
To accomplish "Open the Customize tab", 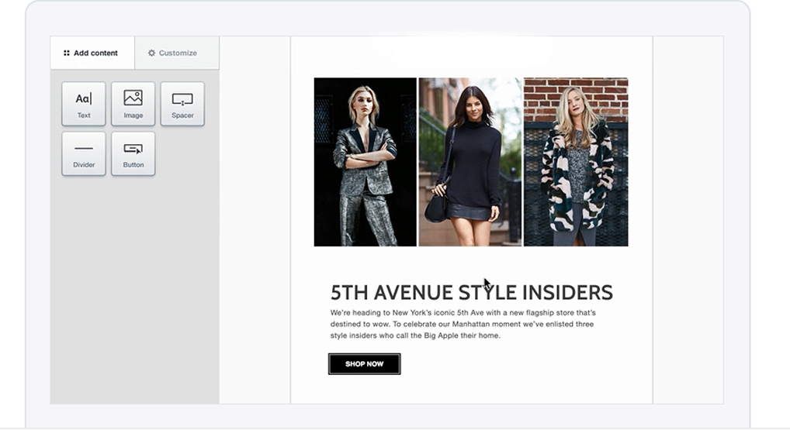I will tap(177, 53).
